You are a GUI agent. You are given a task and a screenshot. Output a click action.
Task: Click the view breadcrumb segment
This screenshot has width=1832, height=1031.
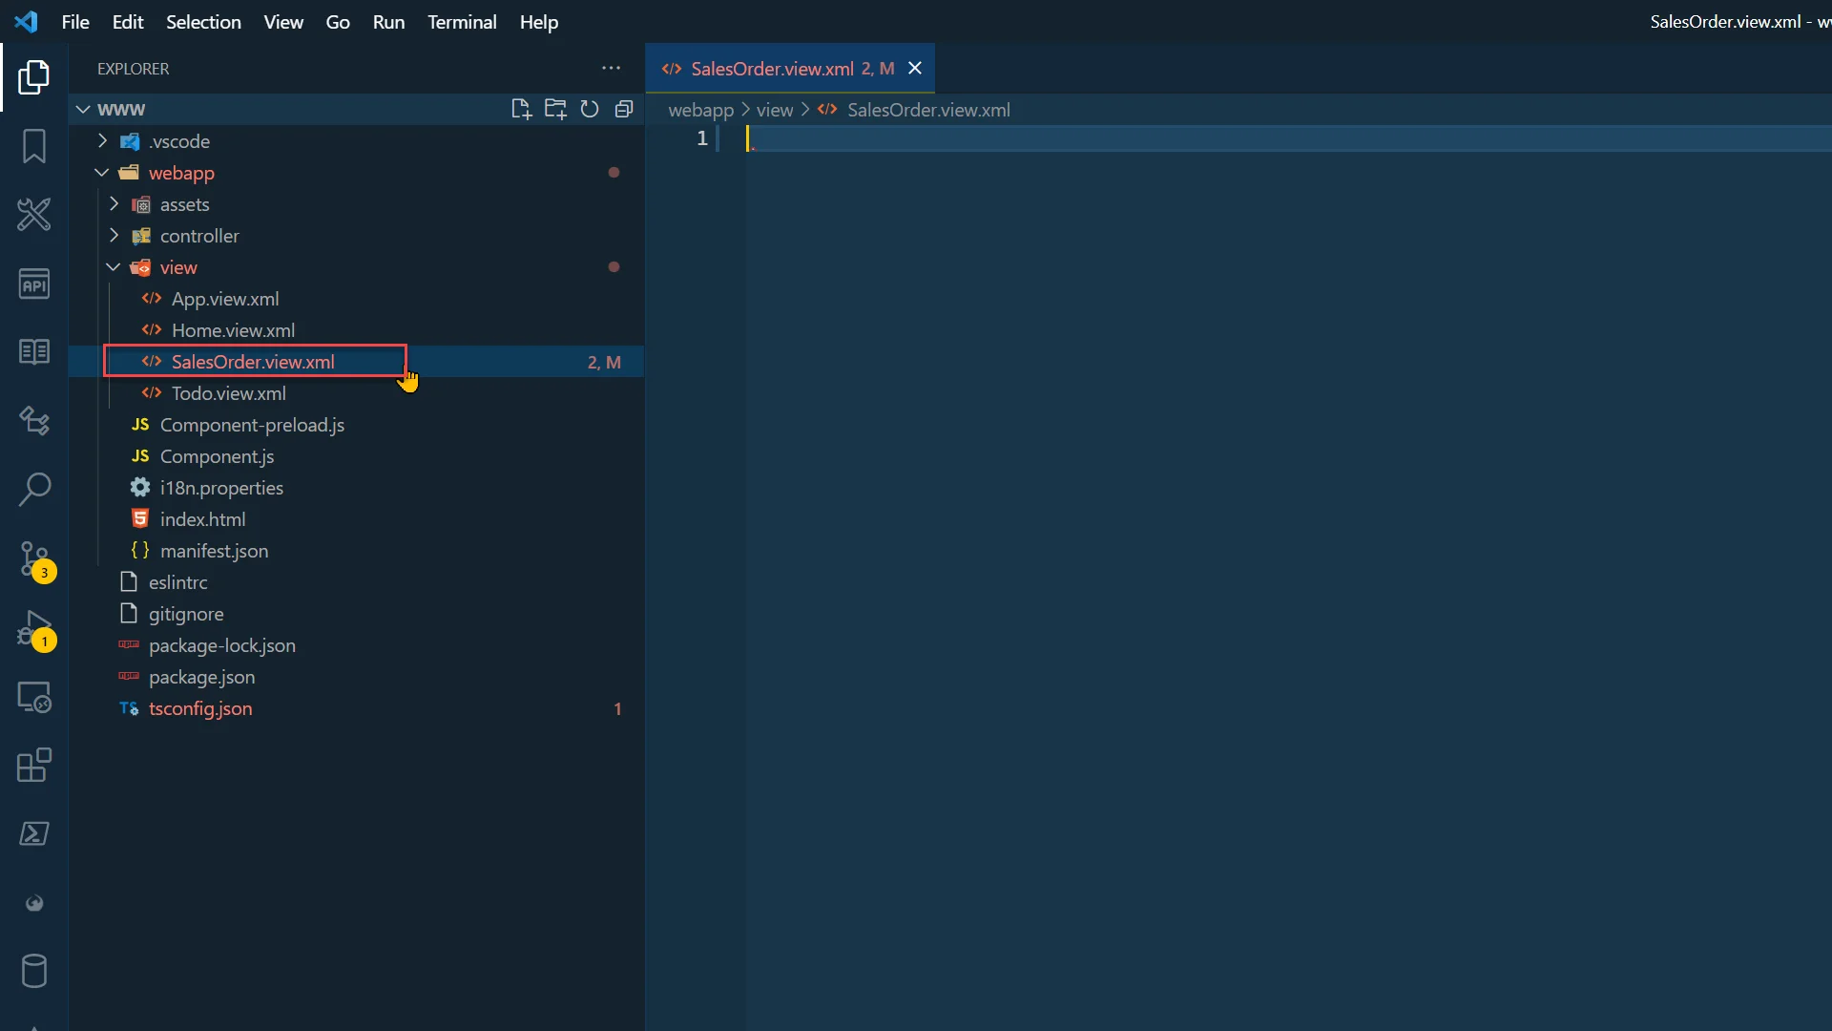click(774, 110)
